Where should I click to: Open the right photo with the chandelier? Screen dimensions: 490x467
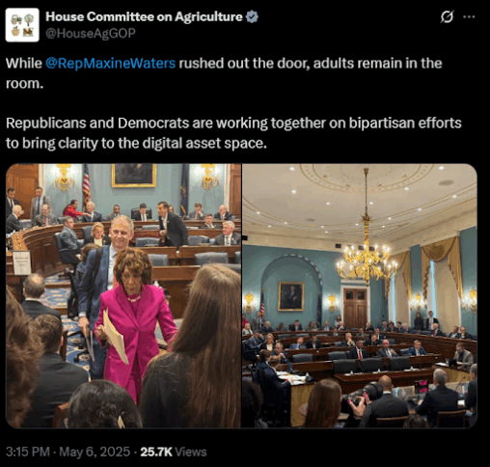pos(360,296)
